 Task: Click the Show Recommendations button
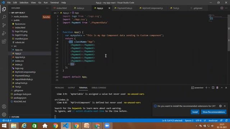click(213, 112)
